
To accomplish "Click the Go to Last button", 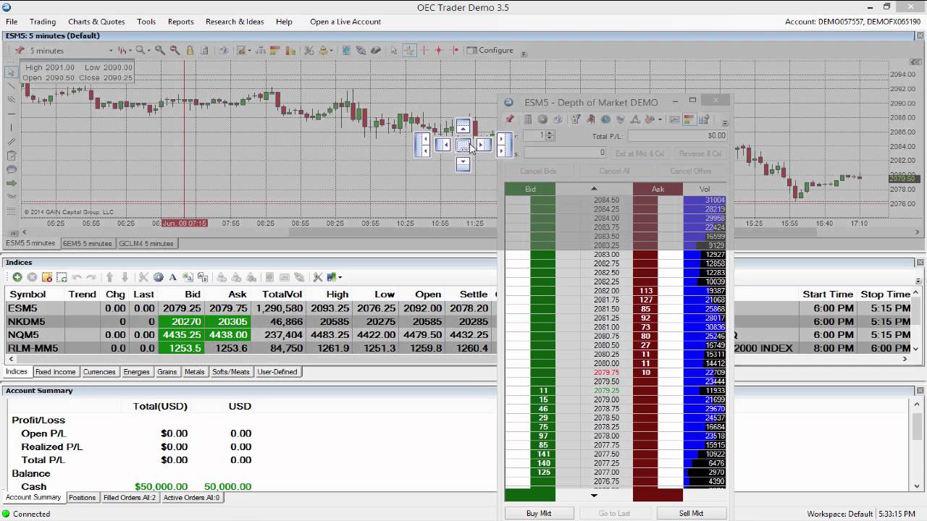I will coord(614,513).
